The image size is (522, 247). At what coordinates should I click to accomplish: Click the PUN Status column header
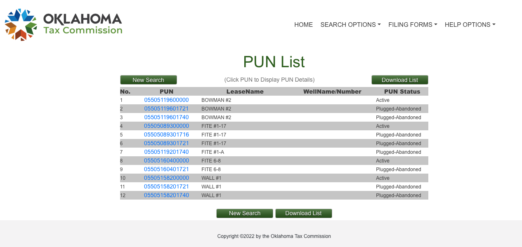(x=402, y=92)
